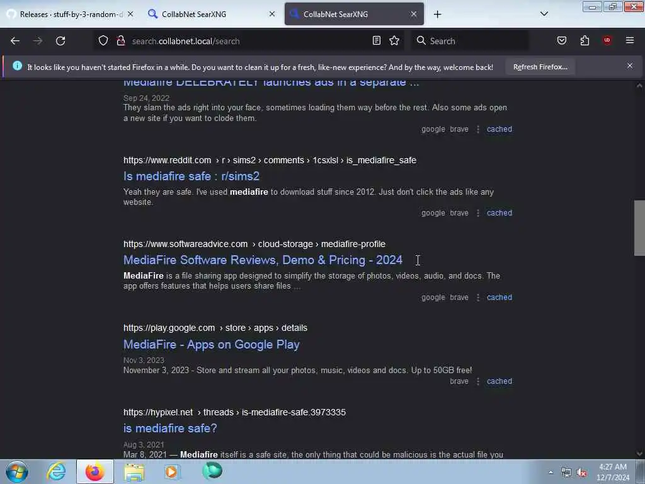Open cached link for softwareadvice result
The height and width of the screenshot is (484, 645).
499,297
